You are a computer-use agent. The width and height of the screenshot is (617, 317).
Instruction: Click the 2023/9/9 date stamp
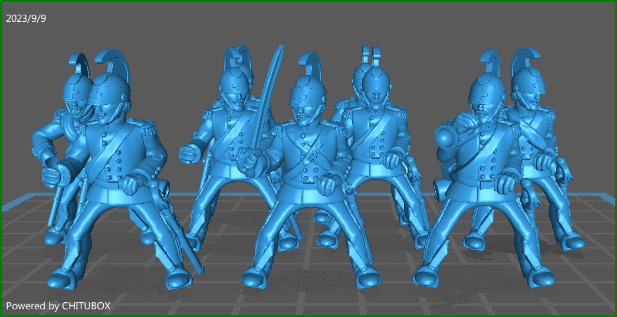pyautogui.click(x=26, y=18)
